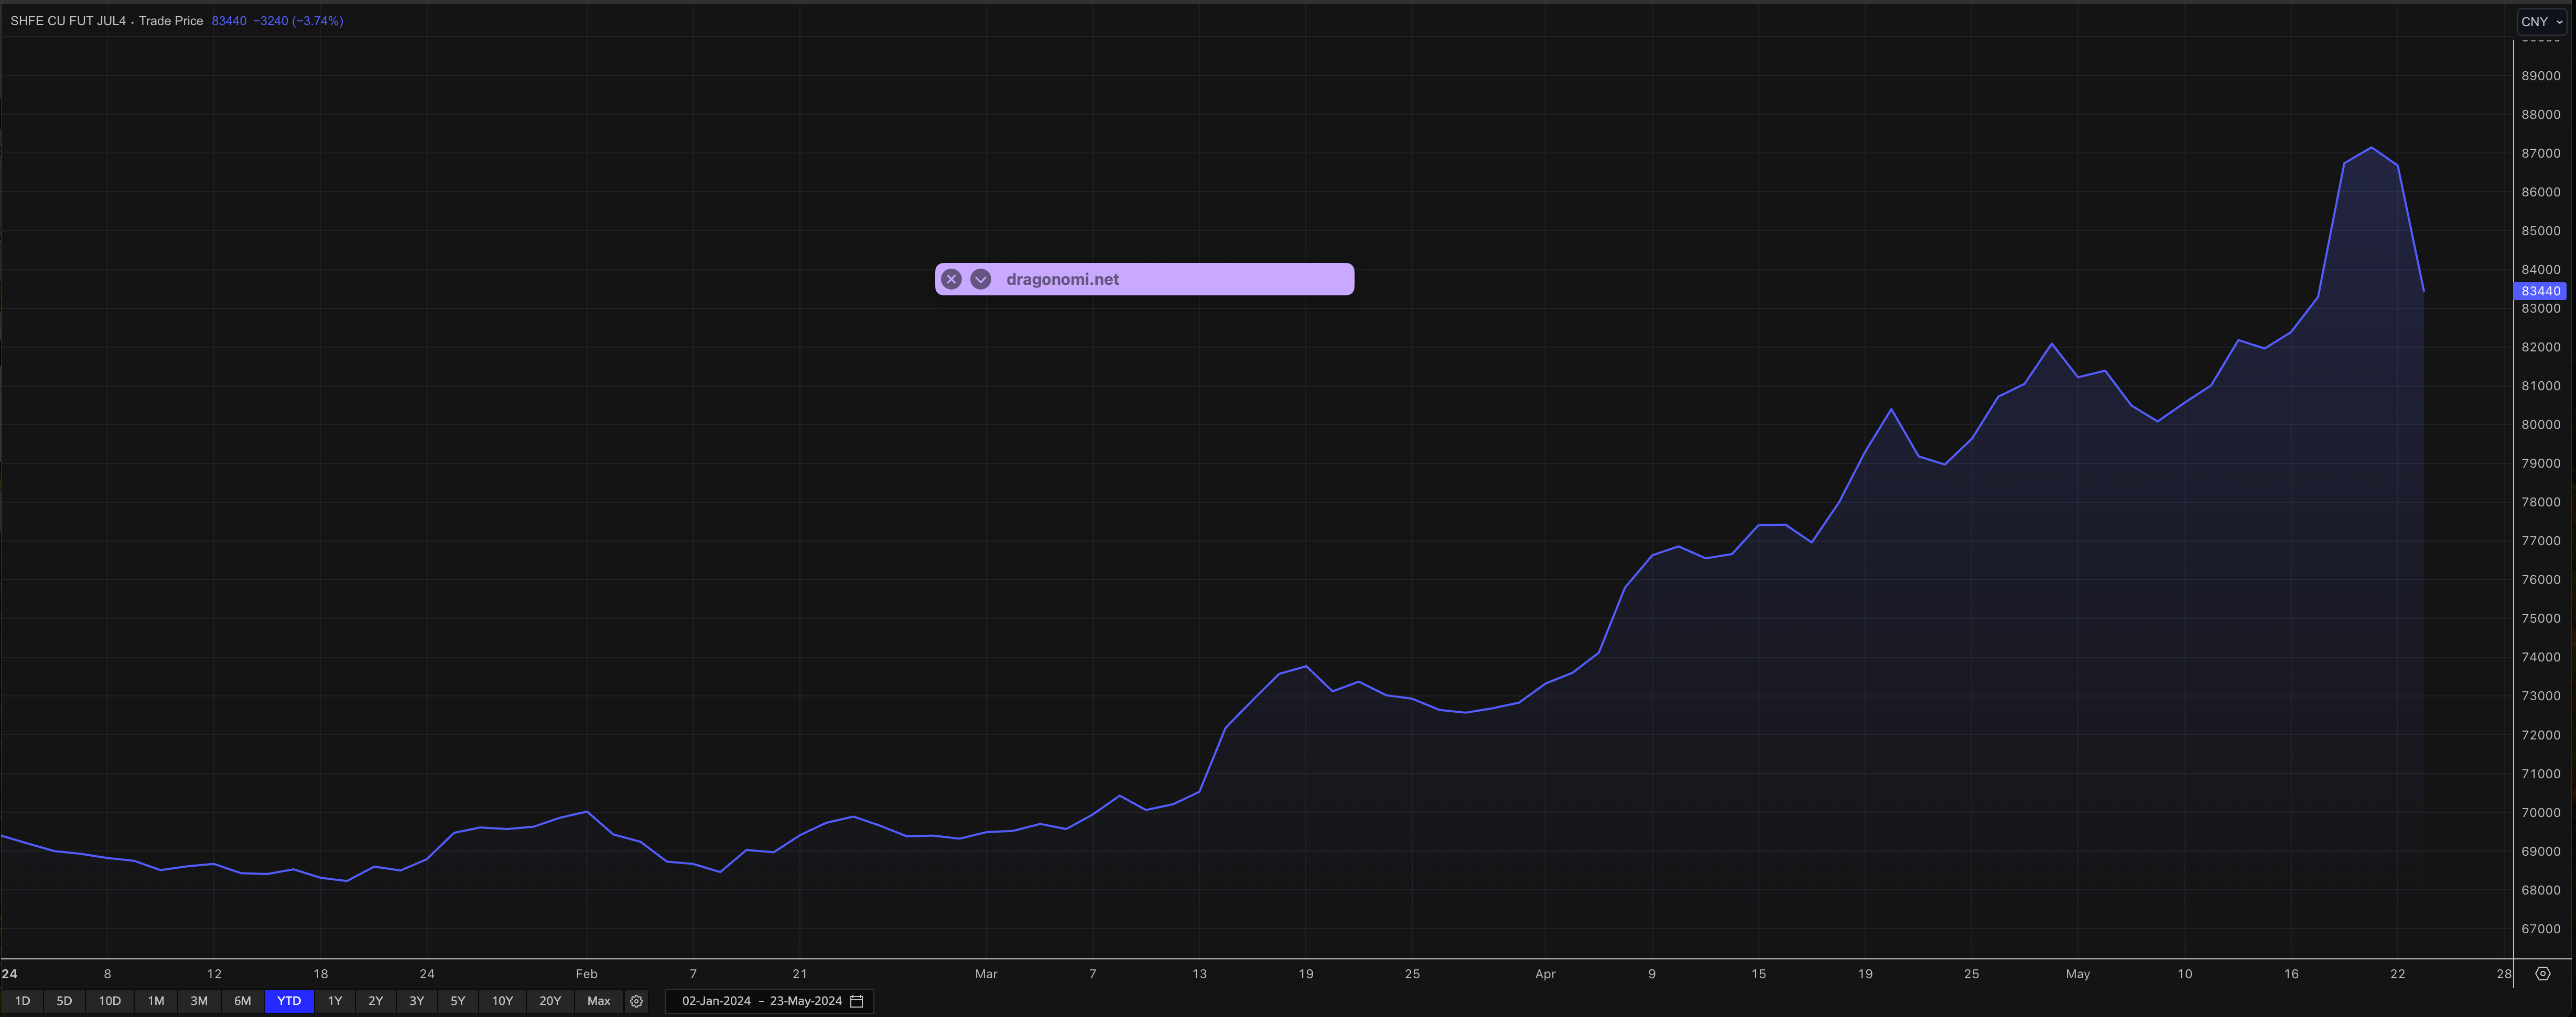
Task: Select the 20Y time range
Action: pyautogui.click(x=550, y=1001)
